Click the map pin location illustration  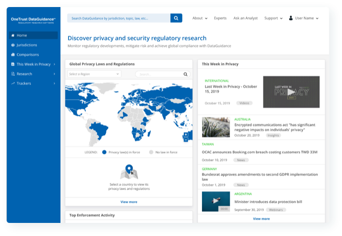(x=129, y=172)
